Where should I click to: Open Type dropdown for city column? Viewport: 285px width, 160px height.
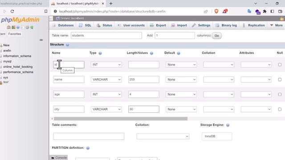[106, 109]
